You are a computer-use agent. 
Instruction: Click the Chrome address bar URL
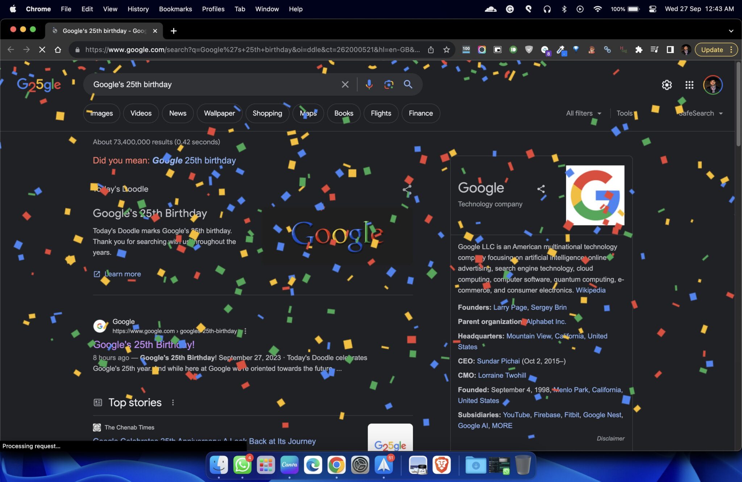point(253,50)
